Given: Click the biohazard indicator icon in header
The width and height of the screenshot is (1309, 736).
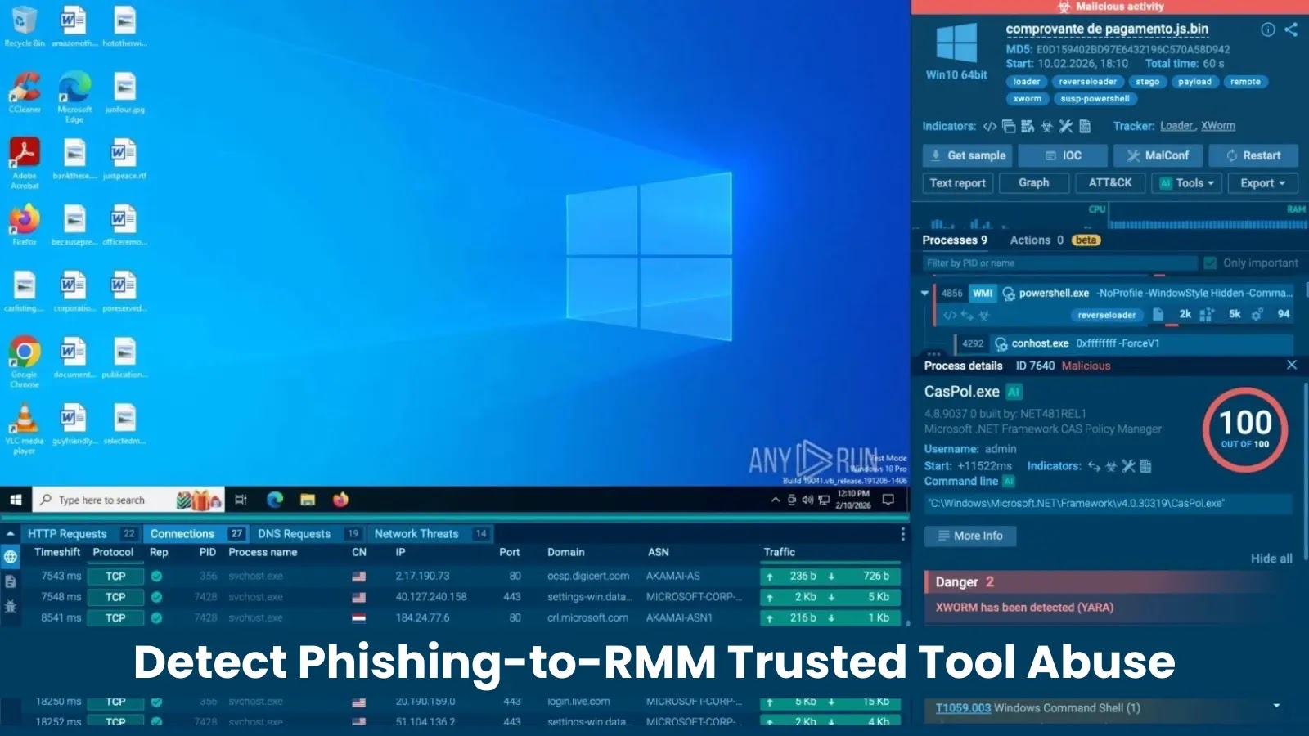Looking at the screenshot, I should 1046,126.
